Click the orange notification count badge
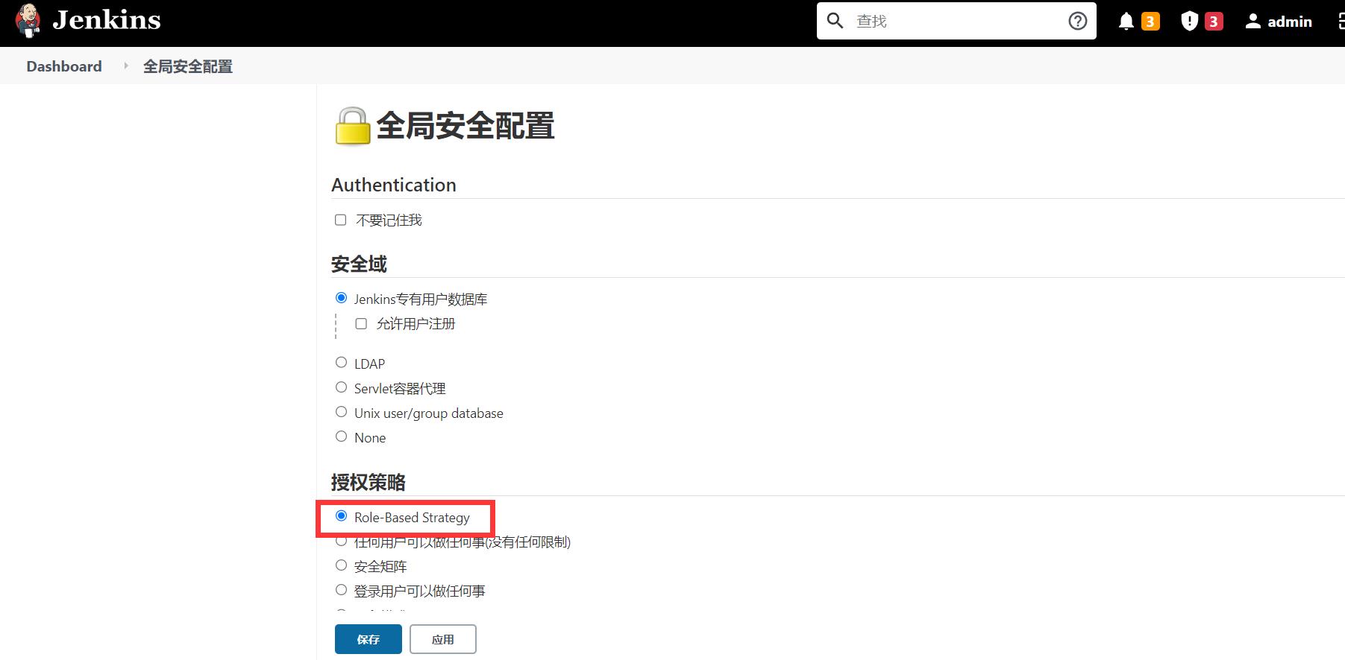Viewport: 1345px width, 660px height. pos(1150,22)
